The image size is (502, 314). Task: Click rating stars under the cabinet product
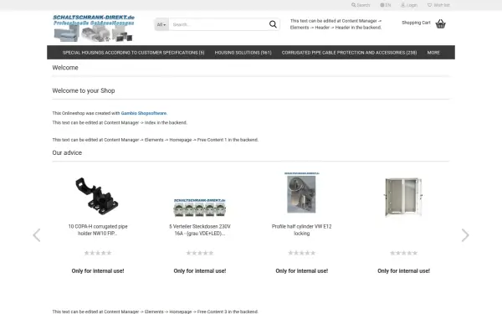404,253
